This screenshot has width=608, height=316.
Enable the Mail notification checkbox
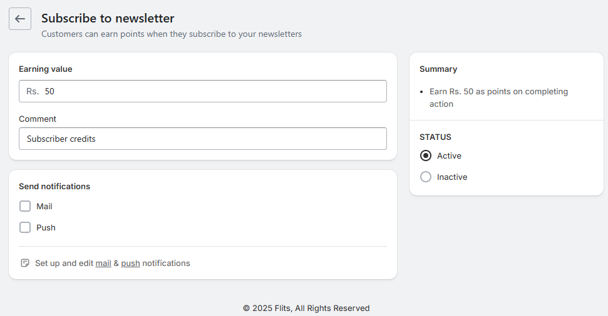25,206
